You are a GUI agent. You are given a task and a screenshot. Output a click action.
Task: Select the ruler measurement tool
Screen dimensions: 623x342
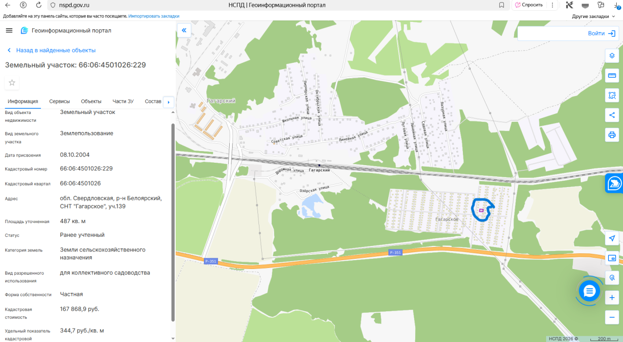click(612, 76)
